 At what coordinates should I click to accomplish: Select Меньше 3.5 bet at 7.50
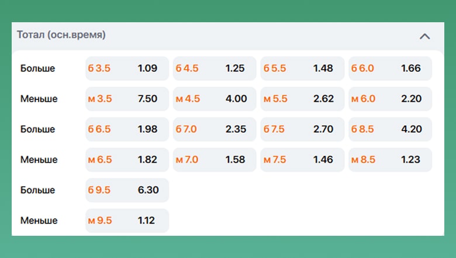click(x=127, y=99)
